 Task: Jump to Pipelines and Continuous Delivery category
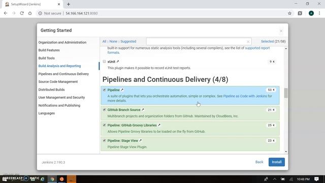click(63, 74)
